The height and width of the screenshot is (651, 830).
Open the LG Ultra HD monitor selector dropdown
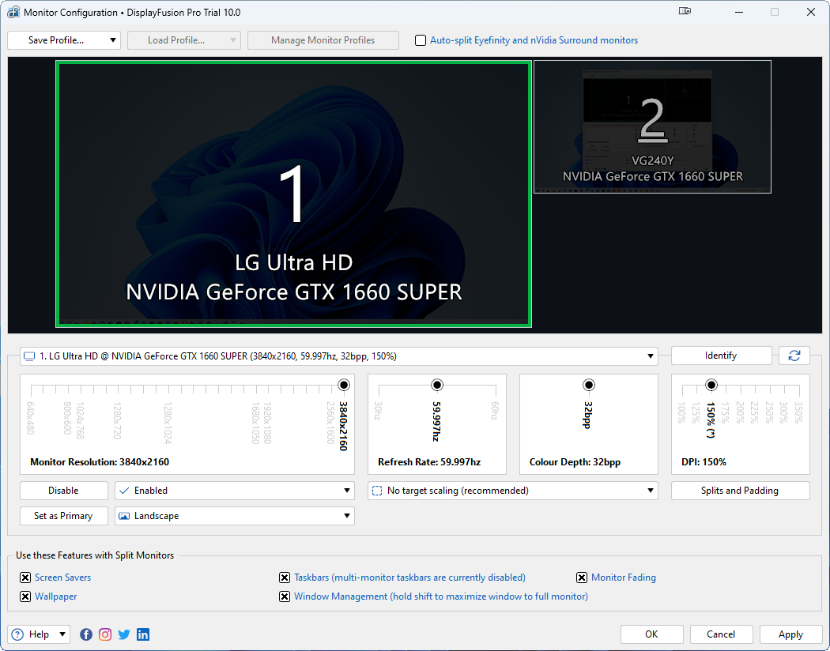[339, 356]
